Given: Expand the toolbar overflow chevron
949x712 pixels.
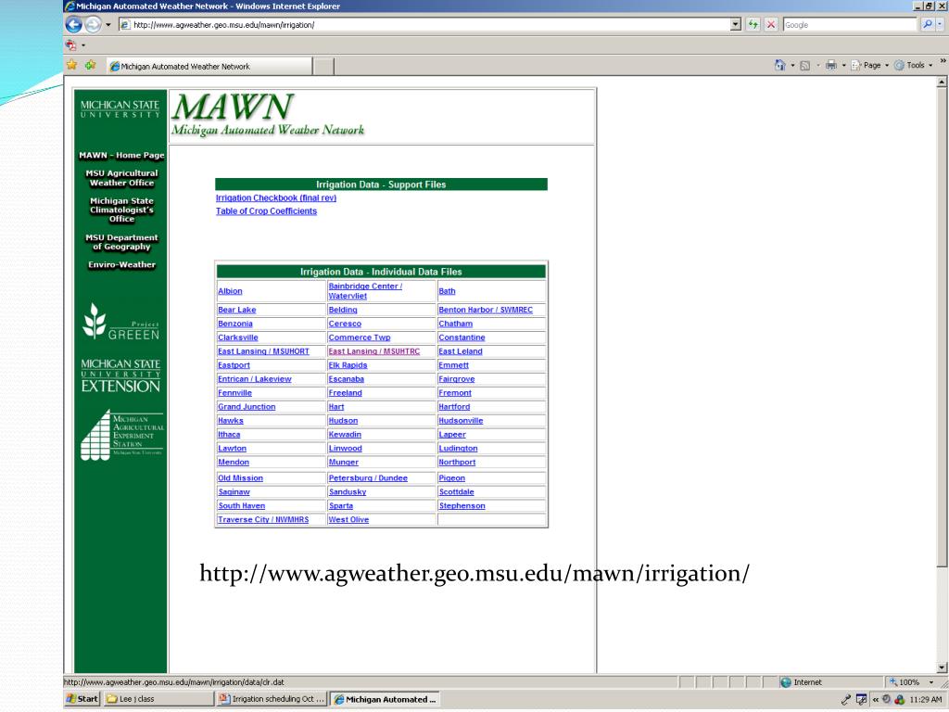Looking at the screenshot, I should pyautogui.click(x=943, y=61).
